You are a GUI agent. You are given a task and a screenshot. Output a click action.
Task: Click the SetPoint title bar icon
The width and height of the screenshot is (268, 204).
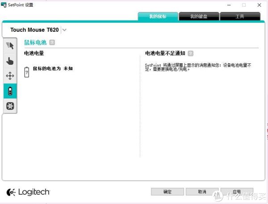click(x=4, y=5)
